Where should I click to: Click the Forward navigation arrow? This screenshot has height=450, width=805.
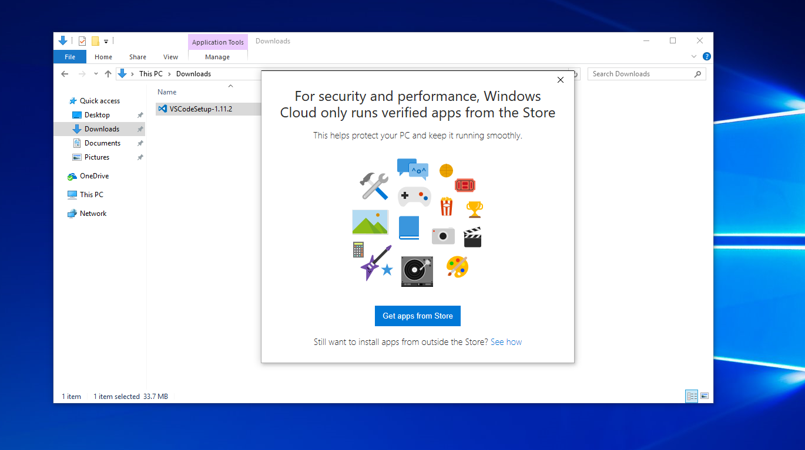tap(82, 74)
